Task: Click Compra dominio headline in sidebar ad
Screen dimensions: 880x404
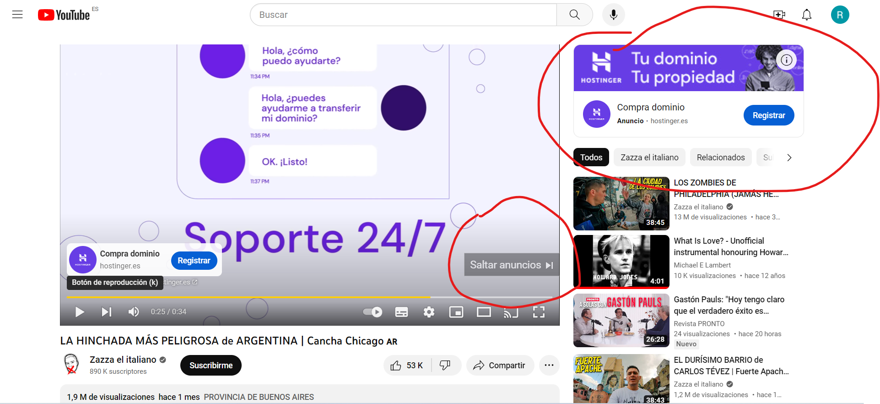Action: coord(651,107)
